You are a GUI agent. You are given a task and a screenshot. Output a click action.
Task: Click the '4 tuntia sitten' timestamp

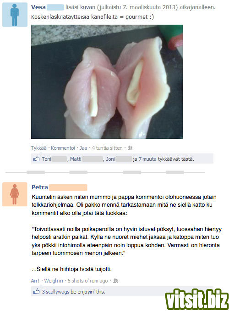click(107, 148)
